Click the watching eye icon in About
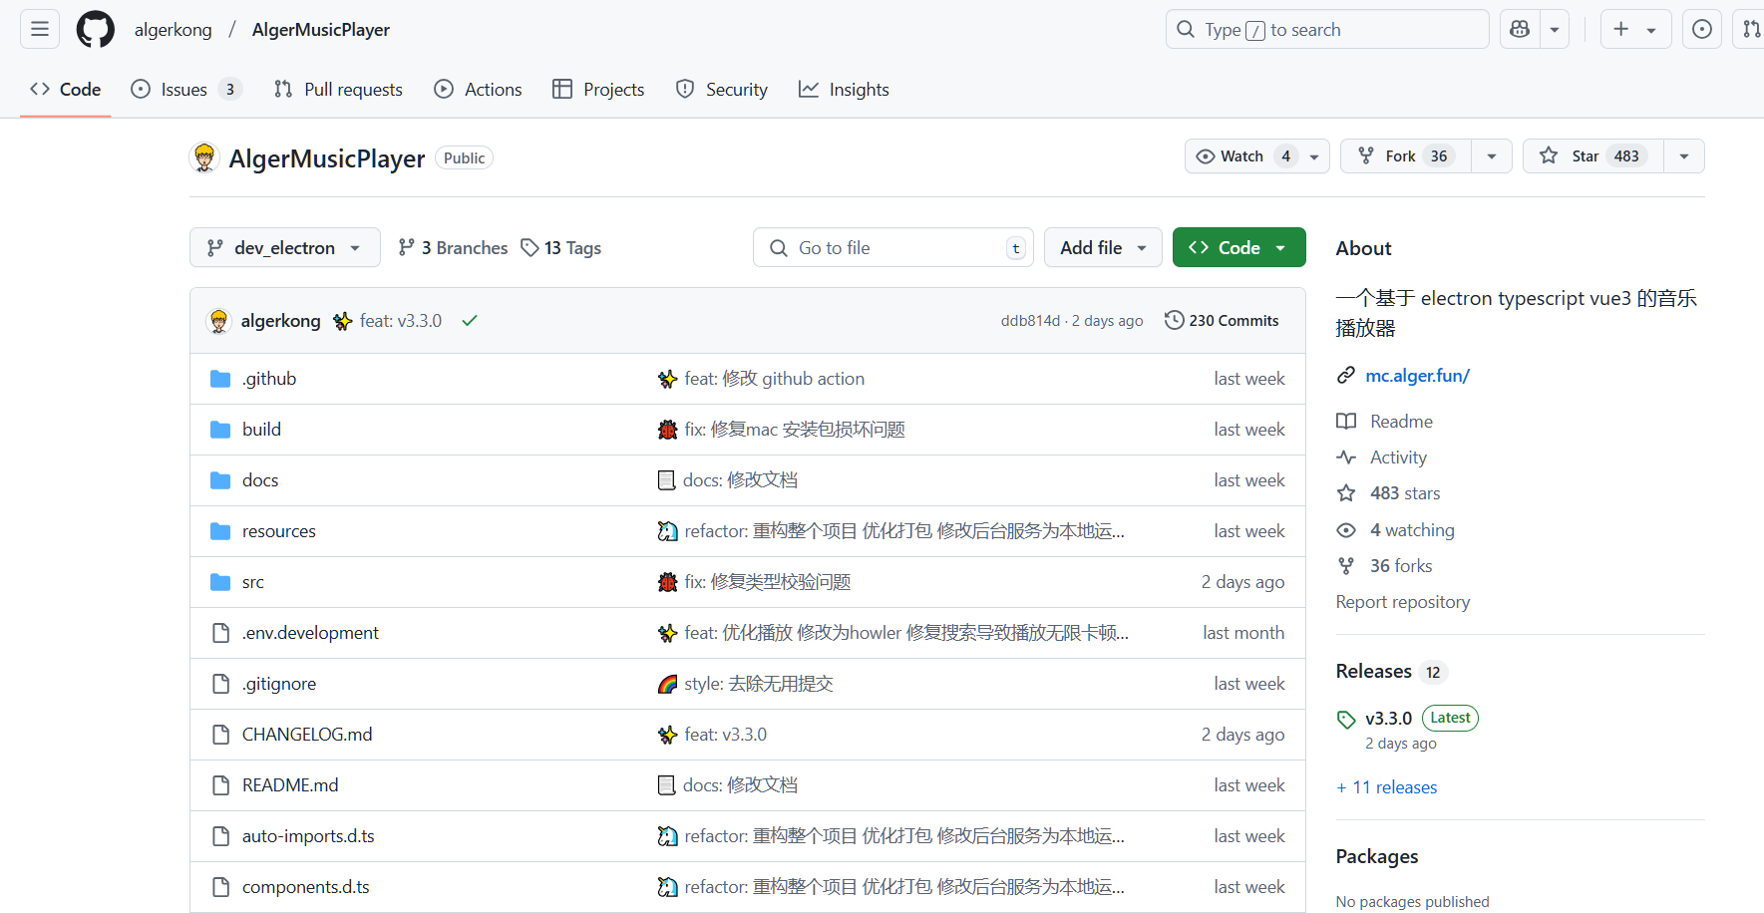The image size is (1764, 913). [1346, 530]
